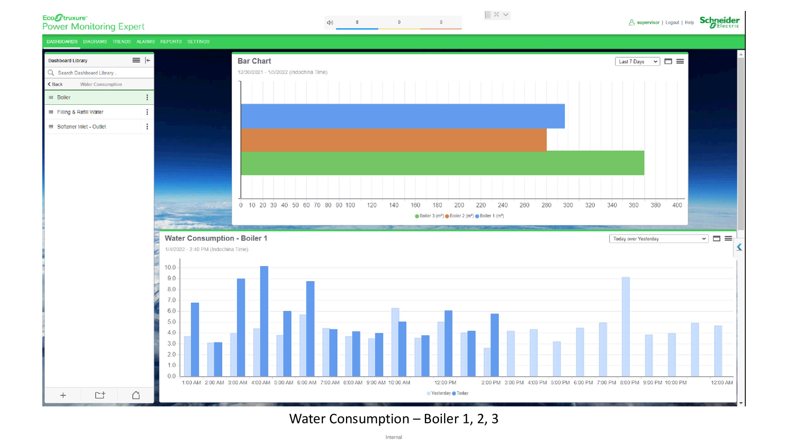Viewport: 788px width, 443px height.
Task: Open the Today over Yesterday dropdown
Action: [659, 239]
